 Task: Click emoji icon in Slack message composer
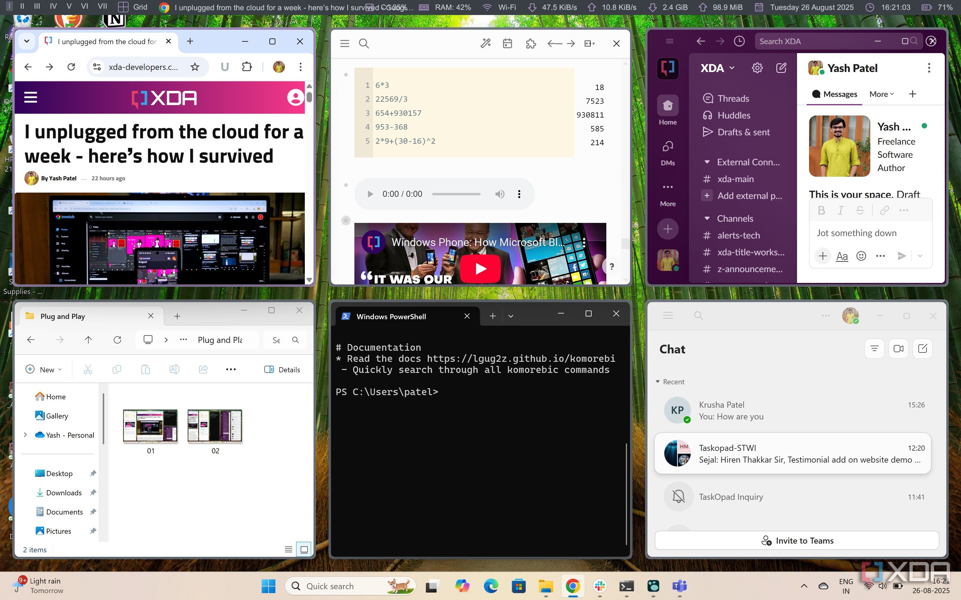861,256
